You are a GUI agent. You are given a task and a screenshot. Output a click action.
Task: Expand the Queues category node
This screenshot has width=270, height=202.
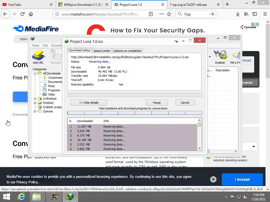click(x=35, y=111)
